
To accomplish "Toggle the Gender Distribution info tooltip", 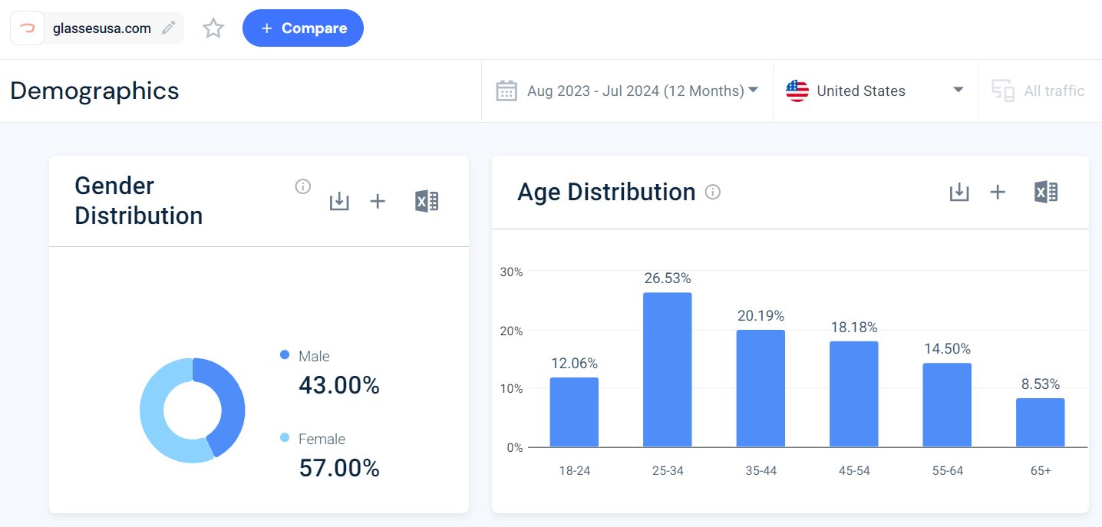I will 303,186.
